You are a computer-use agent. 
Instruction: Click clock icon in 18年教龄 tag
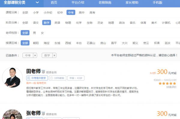coord(52,78)
